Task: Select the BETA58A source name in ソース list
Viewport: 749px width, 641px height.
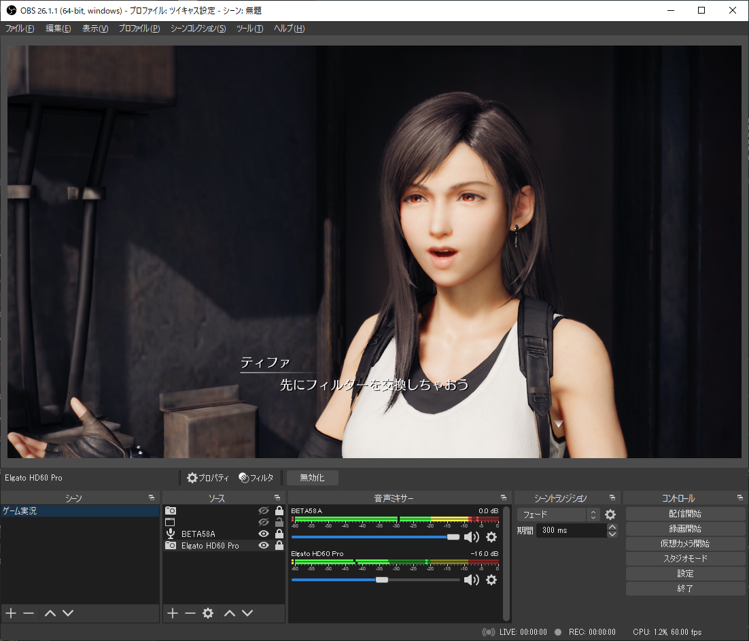Action: [198, 534]
